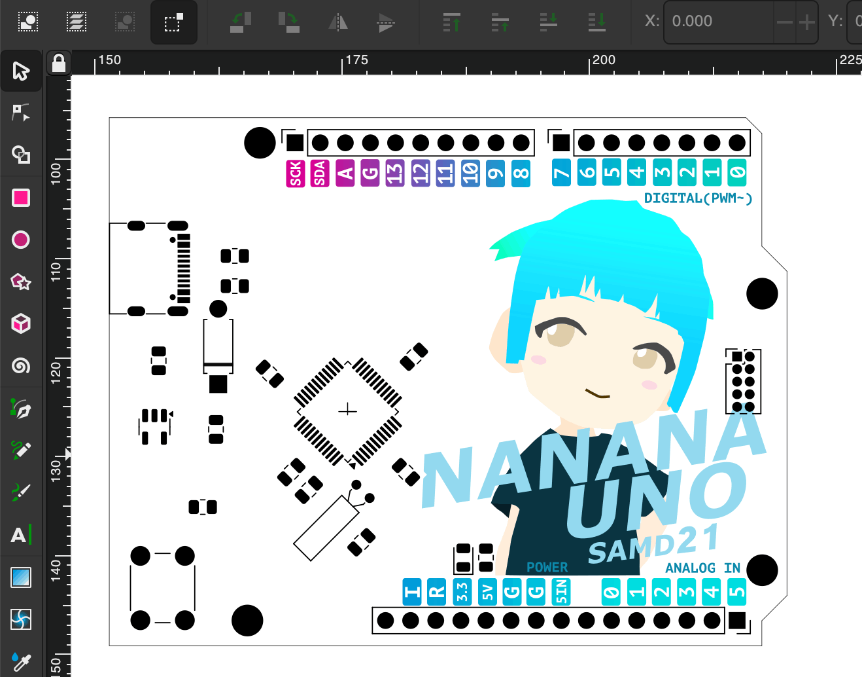The width and height of the screenshot is (862, 677).
Task: Decrease X value with minus button
Action: click(785, 22)
